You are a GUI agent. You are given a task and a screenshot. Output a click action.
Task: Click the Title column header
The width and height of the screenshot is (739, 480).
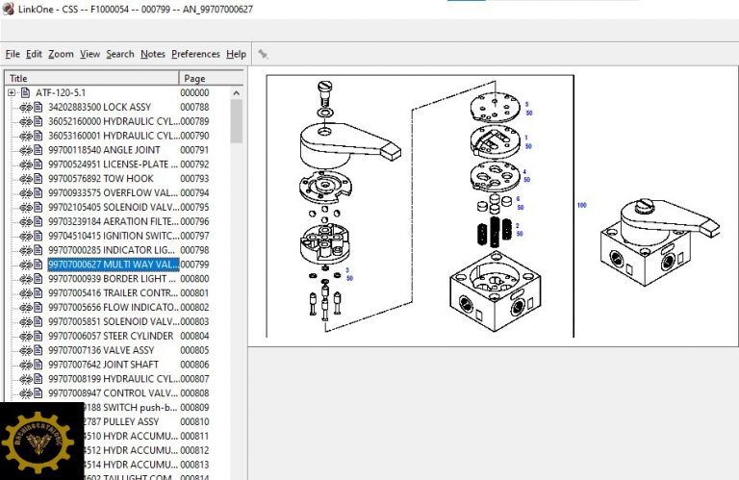[92, 78]
